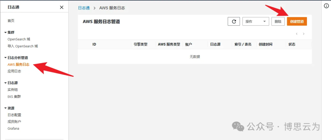Click the AWS 服务类型 column header
Screen dimensions: 331x140
click(169, 44)
